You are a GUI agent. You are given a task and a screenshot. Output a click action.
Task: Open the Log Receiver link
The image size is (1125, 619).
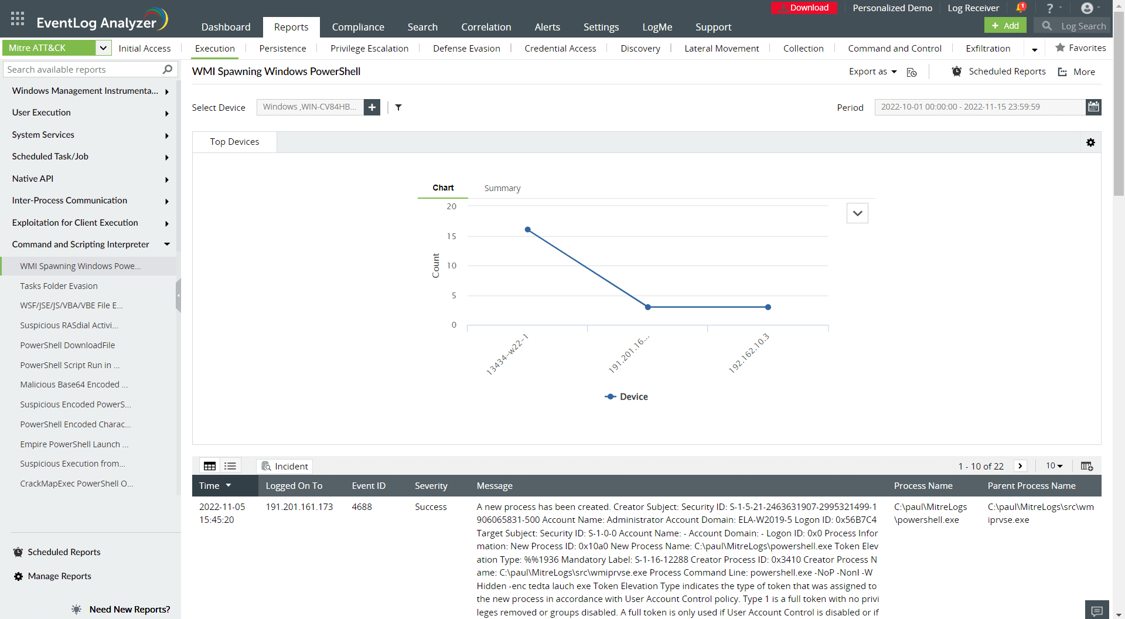[x=973, y=8]
